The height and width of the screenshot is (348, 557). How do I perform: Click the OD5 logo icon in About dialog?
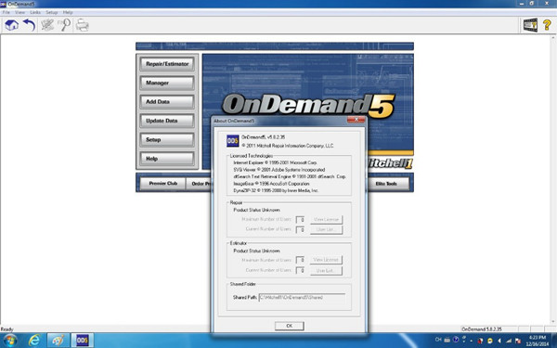233,141
